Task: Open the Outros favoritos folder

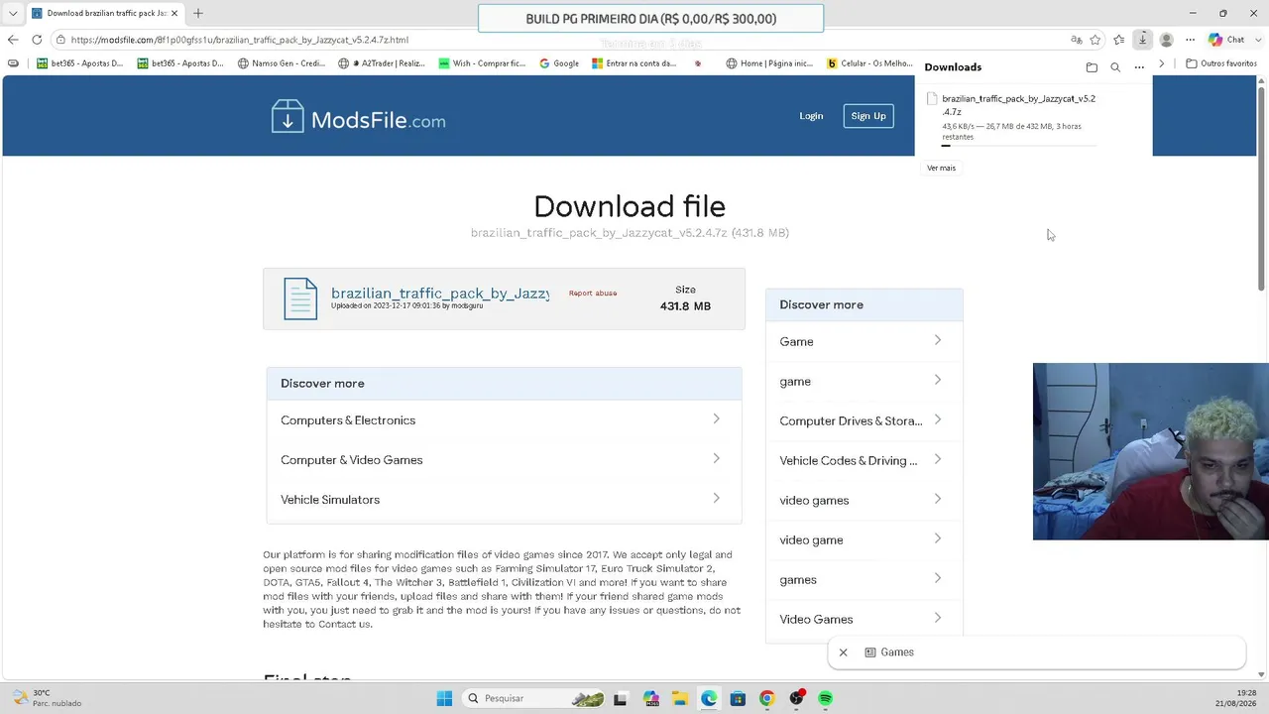Action: [x=1221, y=63]
